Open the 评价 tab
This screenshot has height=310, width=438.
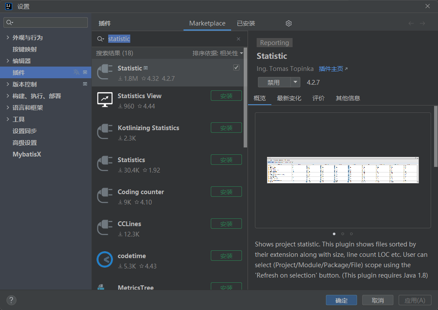tap(319, 98)
